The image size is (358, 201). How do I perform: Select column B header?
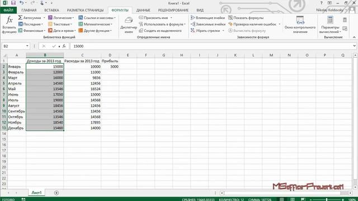(x=45, y=55)
